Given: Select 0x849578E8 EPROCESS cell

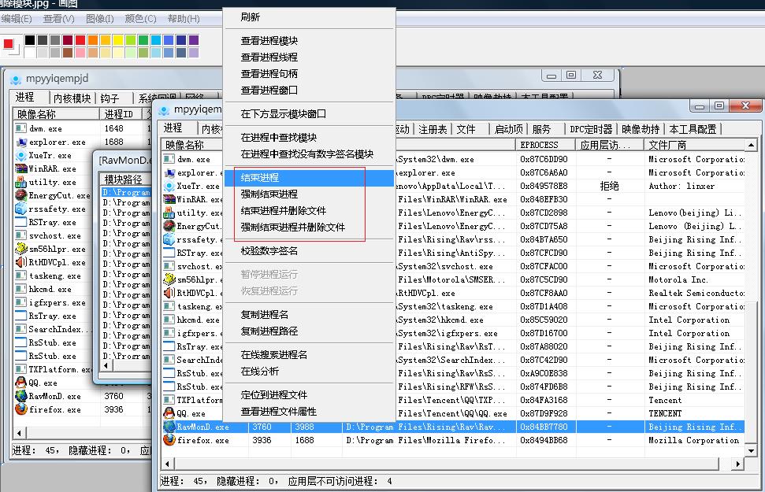Looking at the screenshot, I should click(544, 186).
